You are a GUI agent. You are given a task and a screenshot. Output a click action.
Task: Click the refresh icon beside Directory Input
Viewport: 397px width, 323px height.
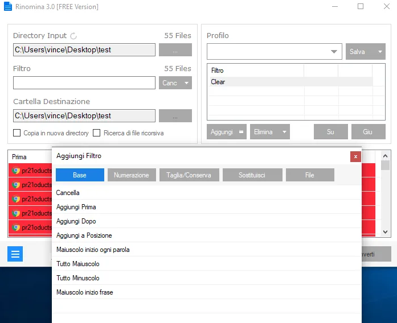coord(73,36)
